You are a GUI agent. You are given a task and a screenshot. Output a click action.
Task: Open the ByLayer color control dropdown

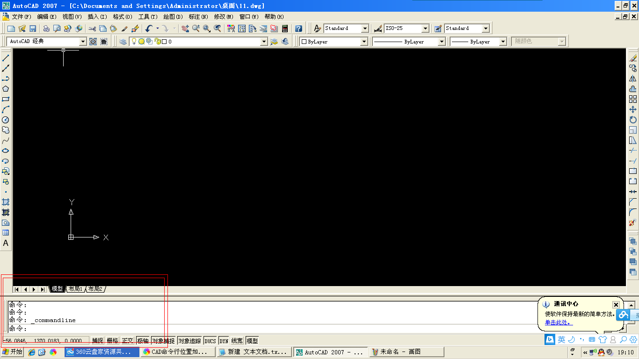[364, 42]
